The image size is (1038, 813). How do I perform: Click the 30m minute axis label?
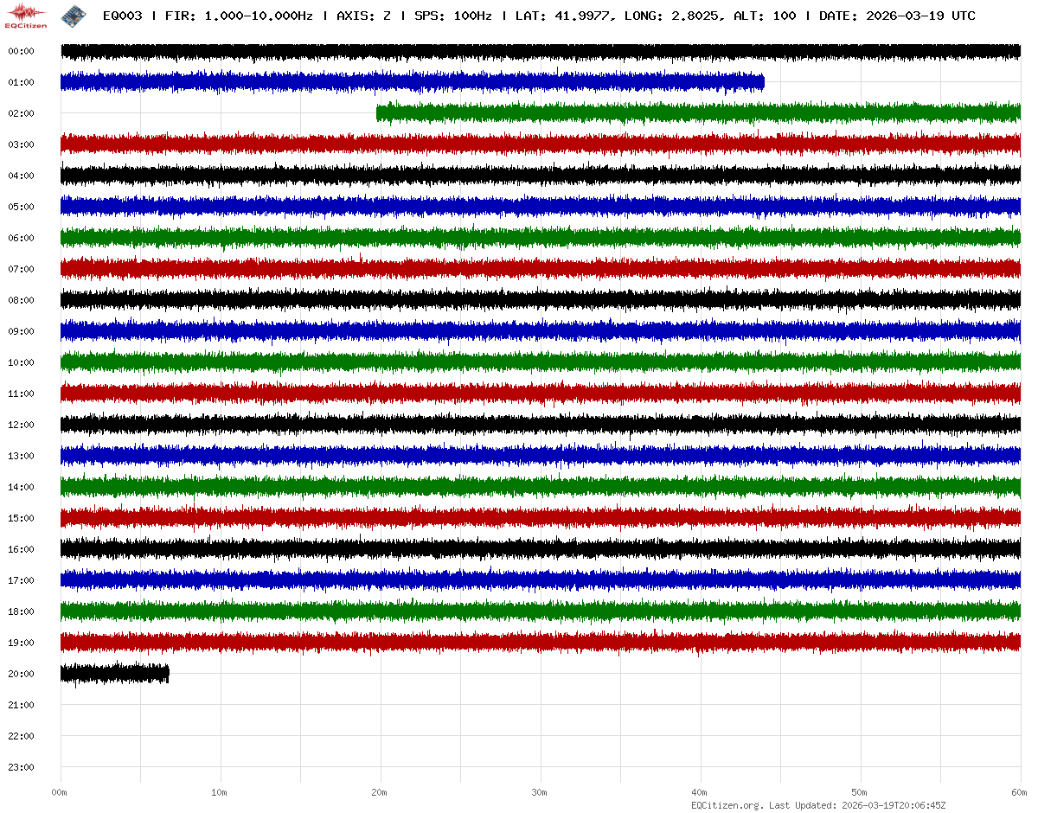(540, 792)
